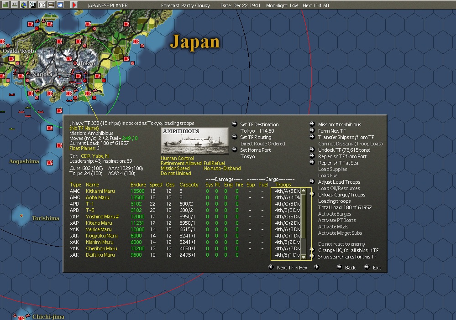
Task: Open ship Daifuku Maru details
Action: [100, 255]
